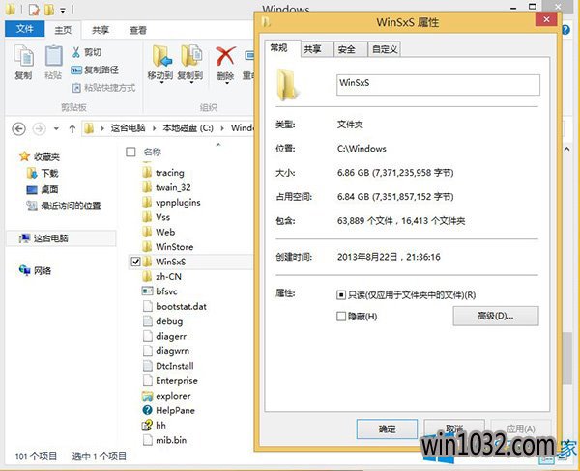Viewport: 580px width, 471px height.
Task: Click the 复制 (Copy) ribbon icon
Action: pyautogui.click(x=23, y=59)
